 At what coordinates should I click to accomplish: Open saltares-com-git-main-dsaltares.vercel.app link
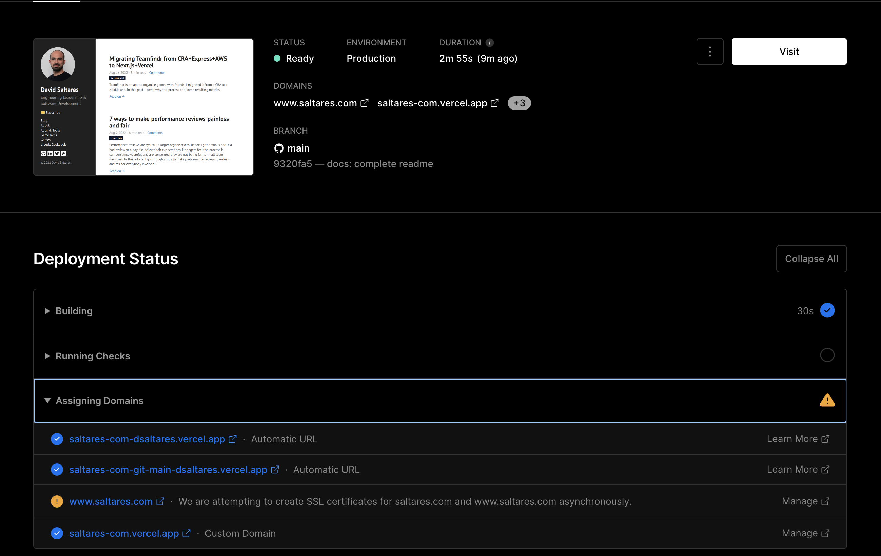point(168,470)
